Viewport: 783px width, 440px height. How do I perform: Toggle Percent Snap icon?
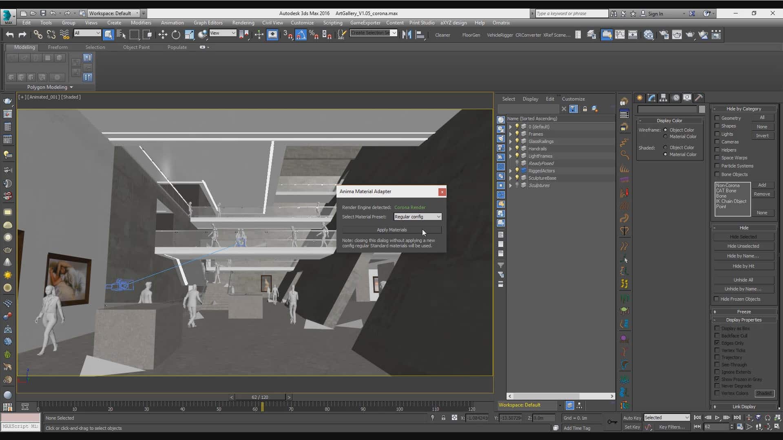[x=314, y=35]
